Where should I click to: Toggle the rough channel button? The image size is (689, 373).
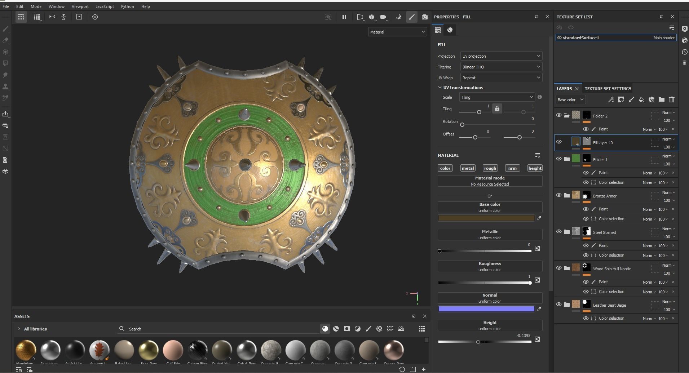click(x=490, y=168)
